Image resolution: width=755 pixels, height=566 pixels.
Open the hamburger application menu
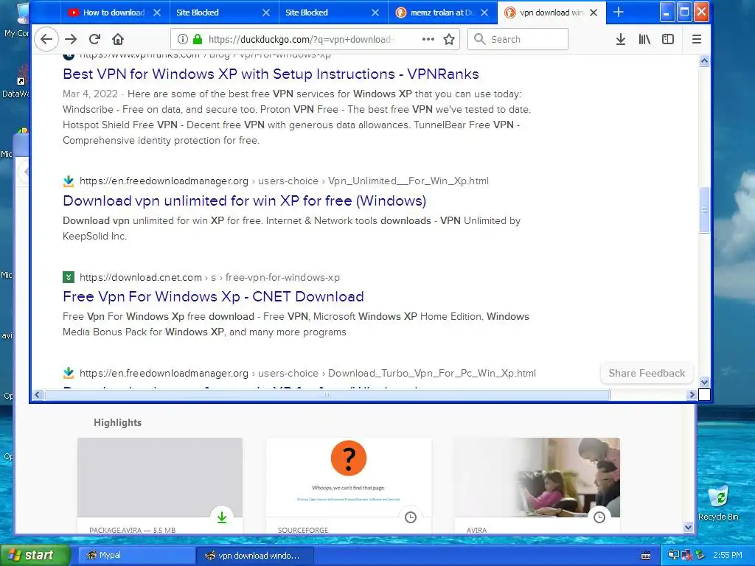(x=696, y=40)
